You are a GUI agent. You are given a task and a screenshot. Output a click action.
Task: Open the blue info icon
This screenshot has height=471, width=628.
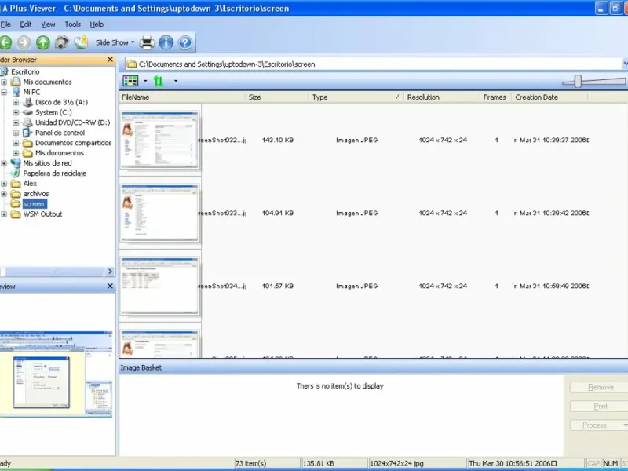click(x=166, y=42)
